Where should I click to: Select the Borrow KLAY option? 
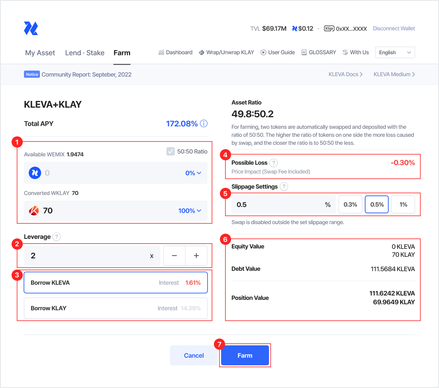coord(116,308)
